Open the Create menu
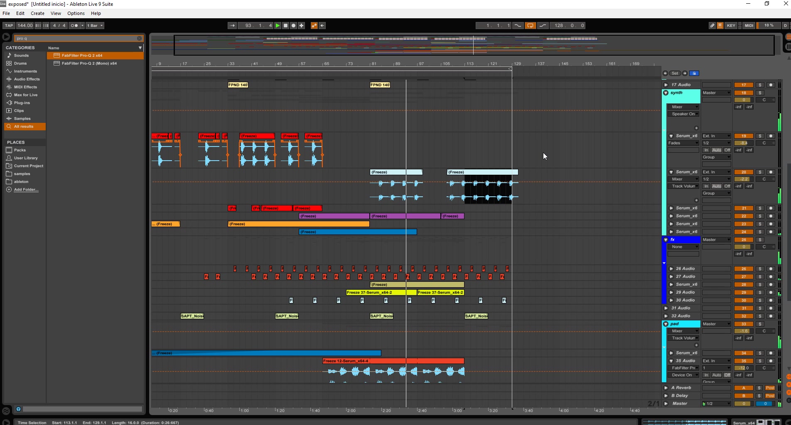This screenshot has width=791, height=425. tap(37, 13)
